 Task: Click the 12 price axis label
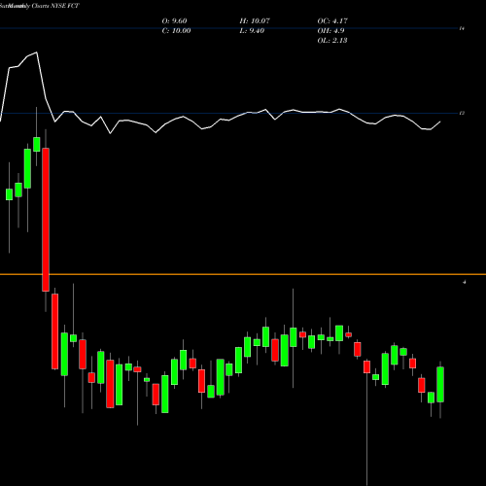tap(462, 113)
